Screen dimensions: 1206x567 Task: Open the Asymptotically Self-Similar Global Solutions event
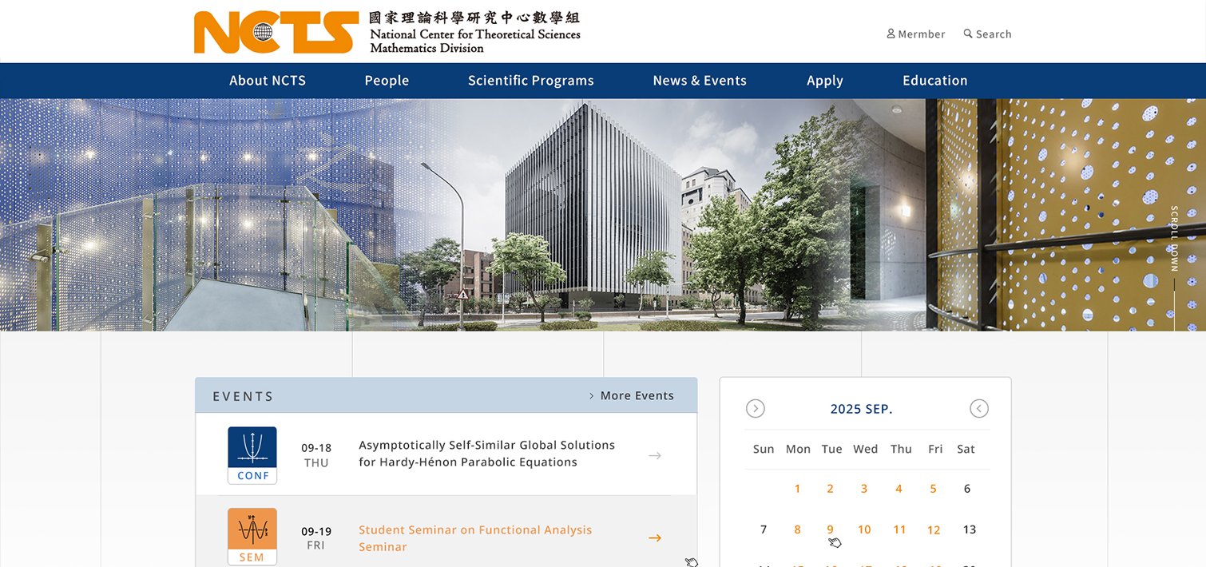tap(486, 454)
